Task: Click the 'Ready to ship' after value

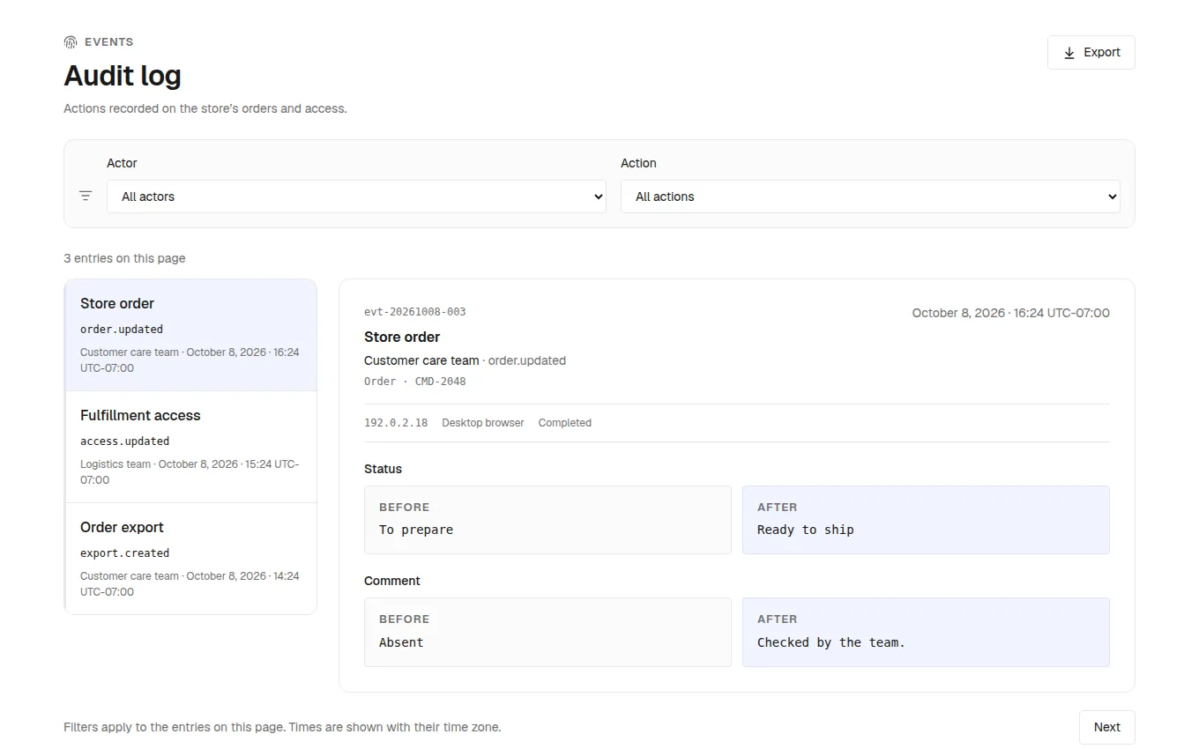Action: point(806,530)
